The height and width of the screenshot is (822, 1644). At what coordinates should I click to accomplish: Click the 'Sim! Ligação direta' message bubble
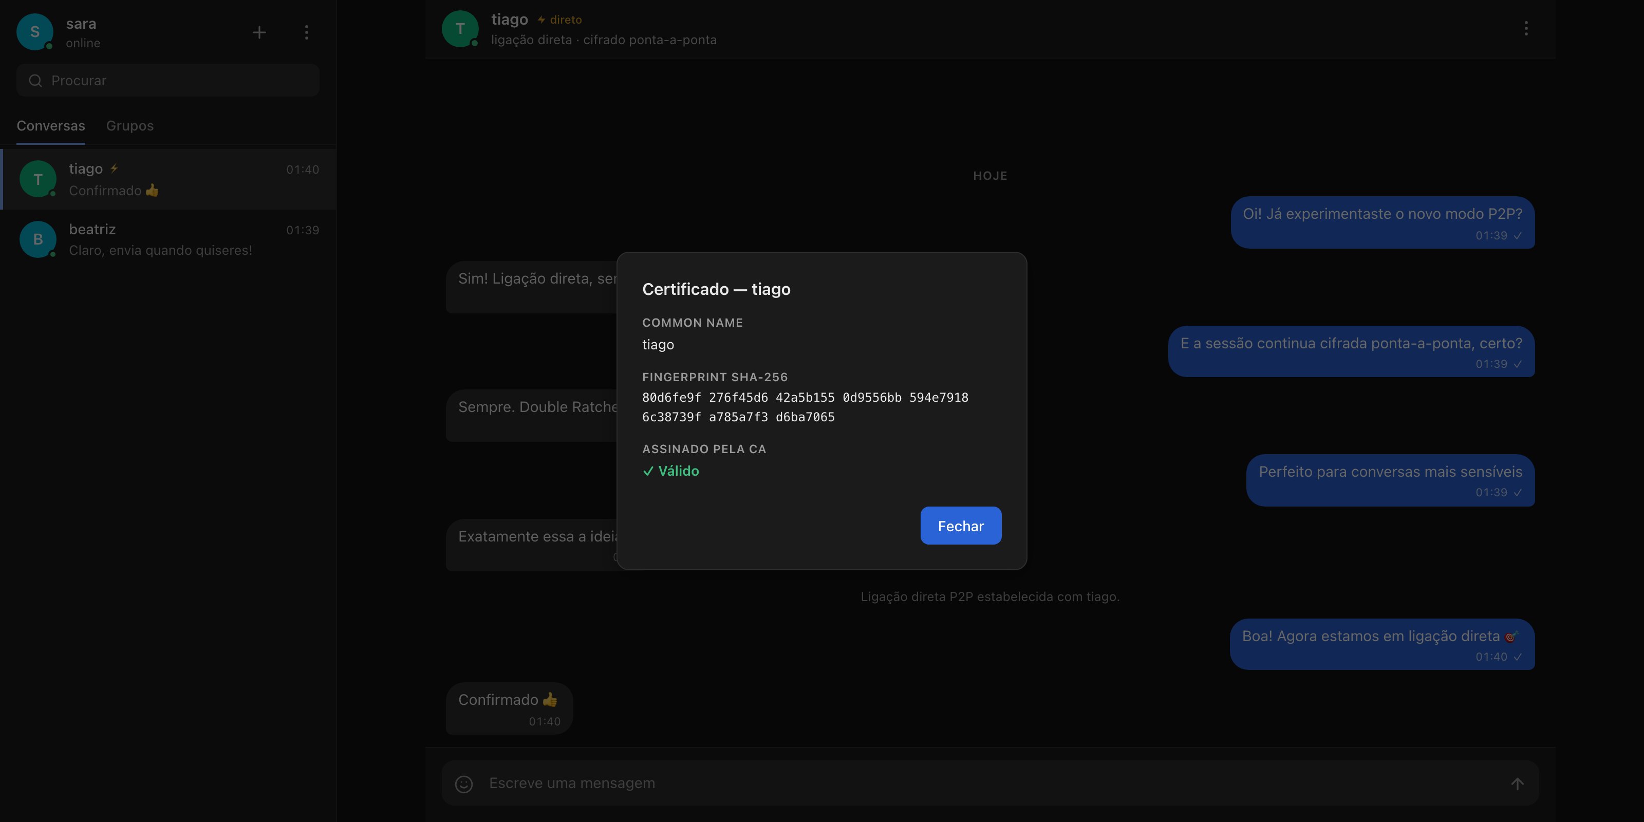tap(532, 287)
